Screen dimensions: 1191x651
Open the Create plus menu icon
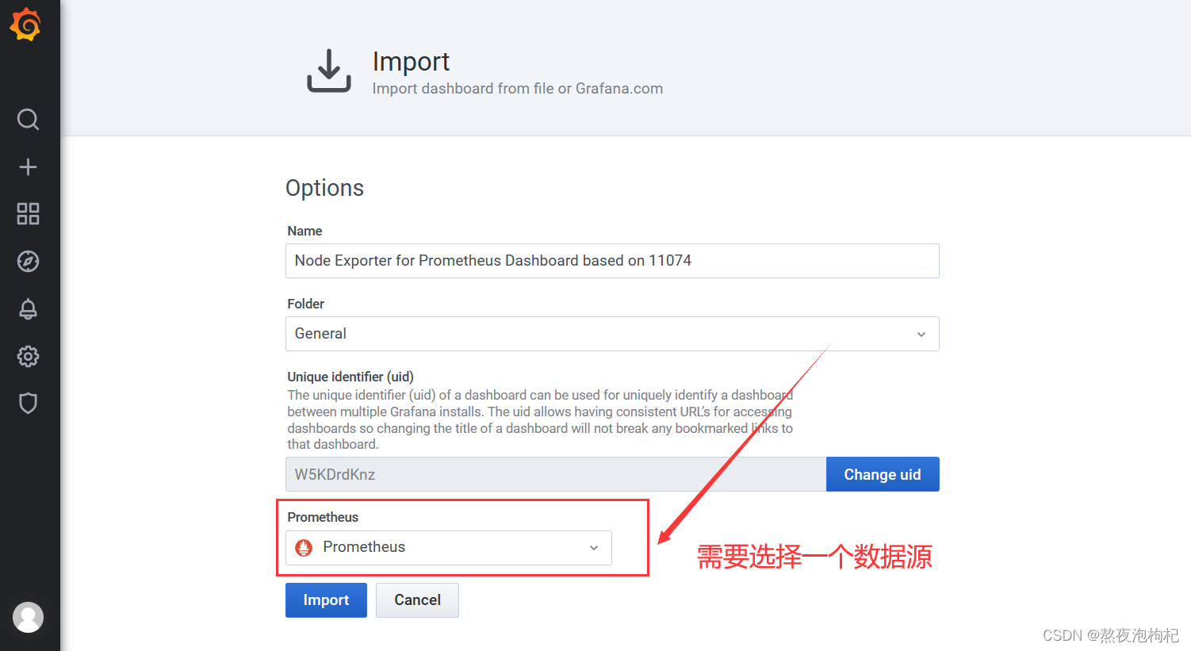click(28, 167)
